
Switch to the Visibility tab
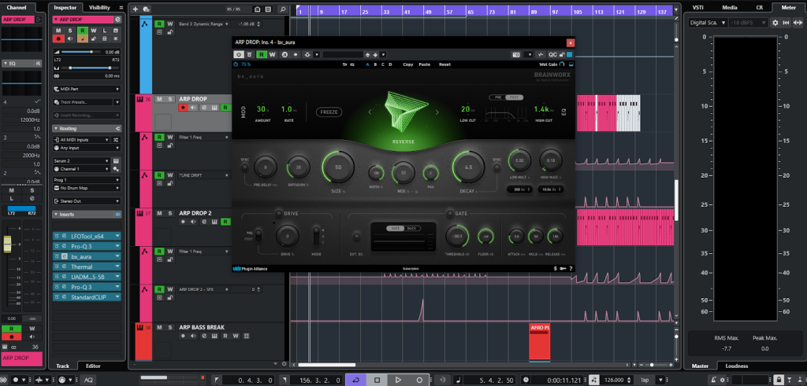click(x=99, y=7)
